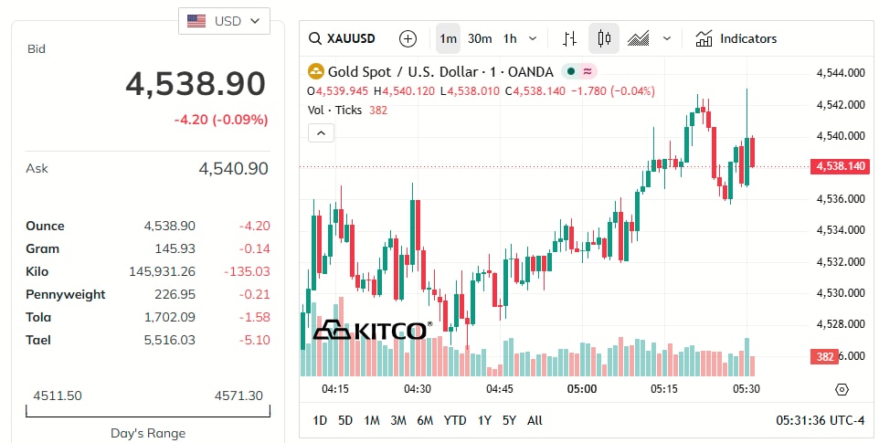Open the USD currency selector
Screen dimensions: 879x443
[224, 21]
